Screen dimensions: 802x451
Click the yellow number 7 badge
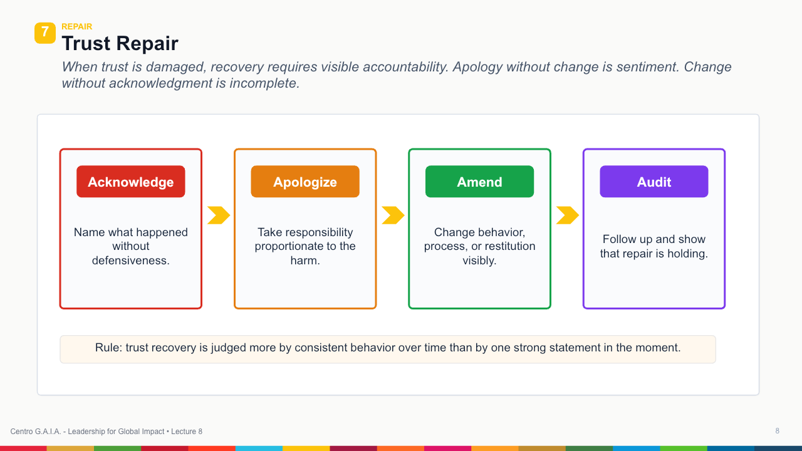pyautogui.click(x=45, y=33)
